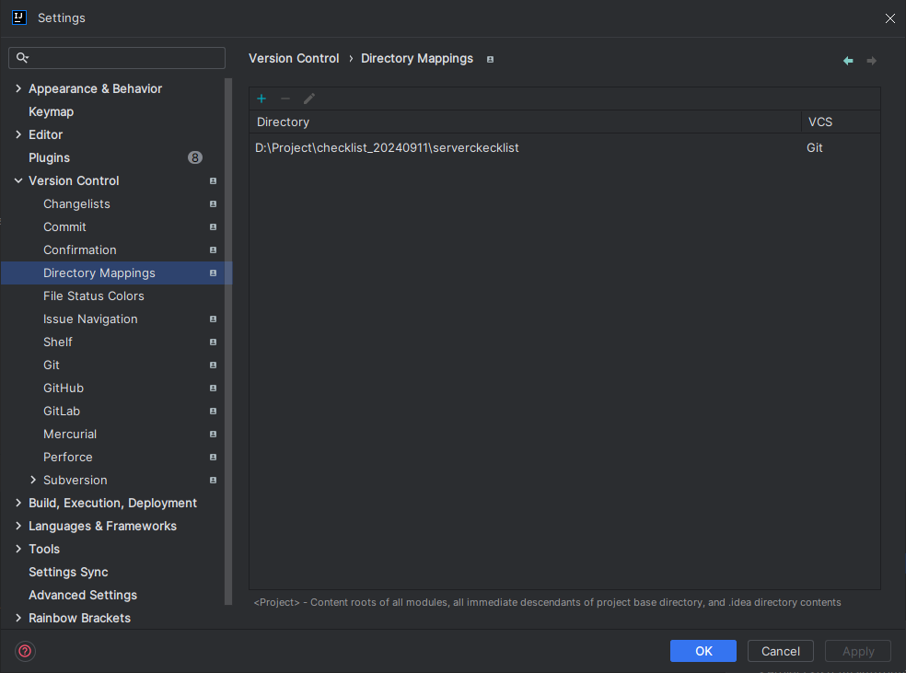Viewport: 906px width, 673px height.
Task: Open the Keymap settings page
Action: (x=51, y=111)
